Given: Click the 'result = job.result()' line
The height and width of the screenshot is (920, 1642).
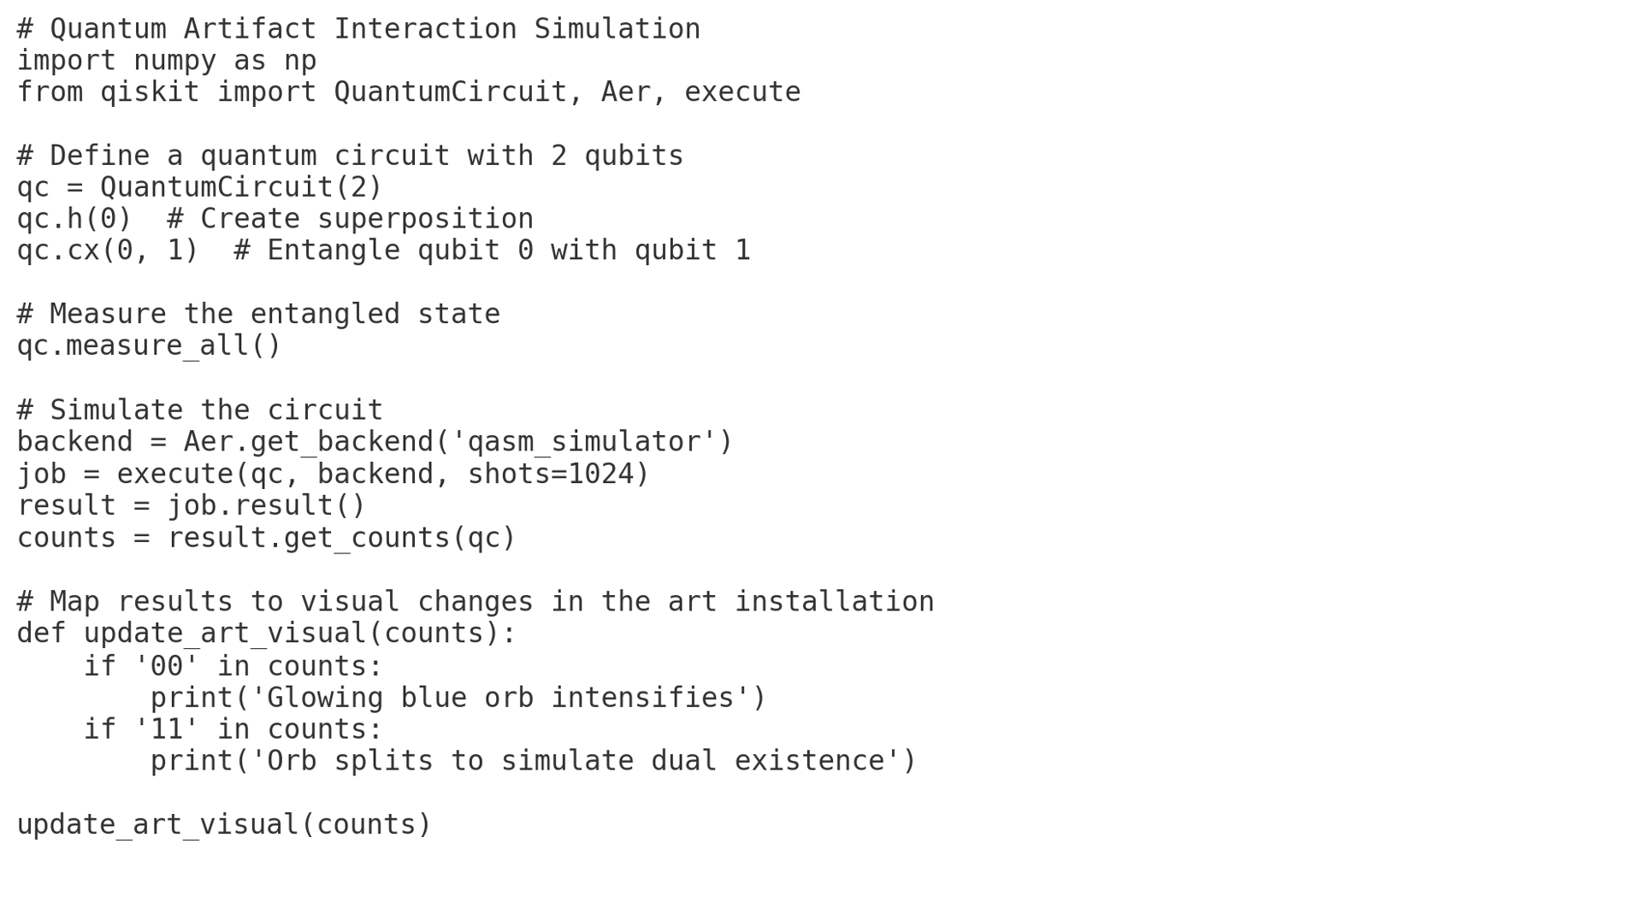Looking at the screenshot, I should click(x=192, y=506).
